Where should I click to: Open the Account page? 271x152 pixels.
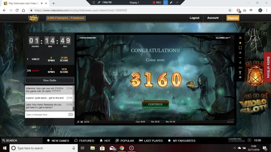tap(213, 18)
